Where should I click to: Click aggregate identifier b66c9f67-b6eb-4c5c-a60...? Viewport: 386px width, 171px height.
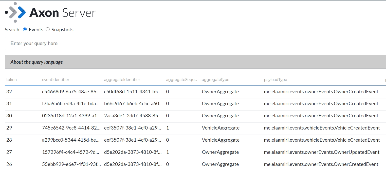pos(133,104)
